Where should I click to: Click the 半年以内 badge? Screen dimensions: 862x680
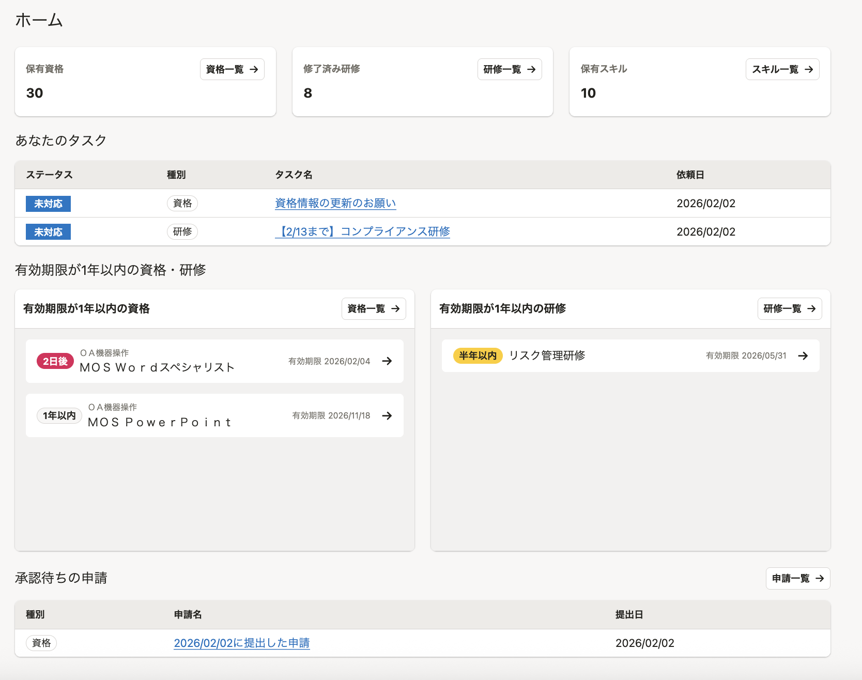click(x=478, y=356)
